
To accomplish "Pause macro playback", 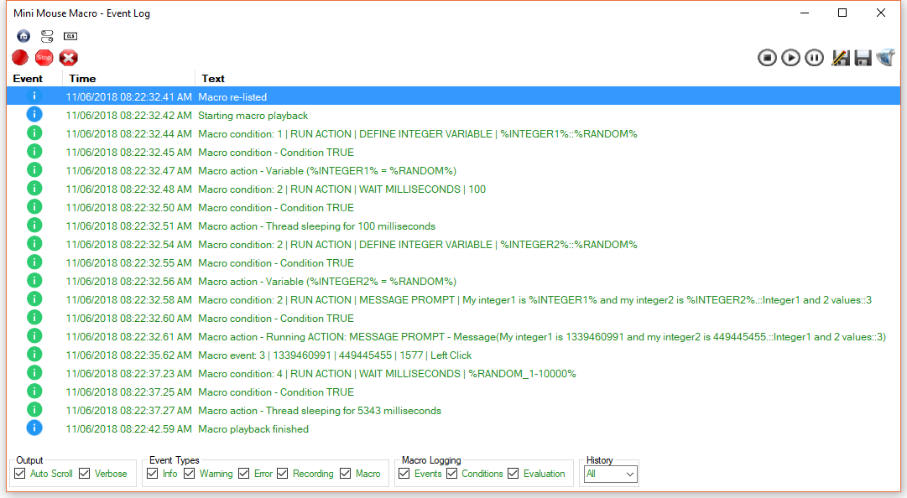I will pyautogui.click(x=815, y=58).
